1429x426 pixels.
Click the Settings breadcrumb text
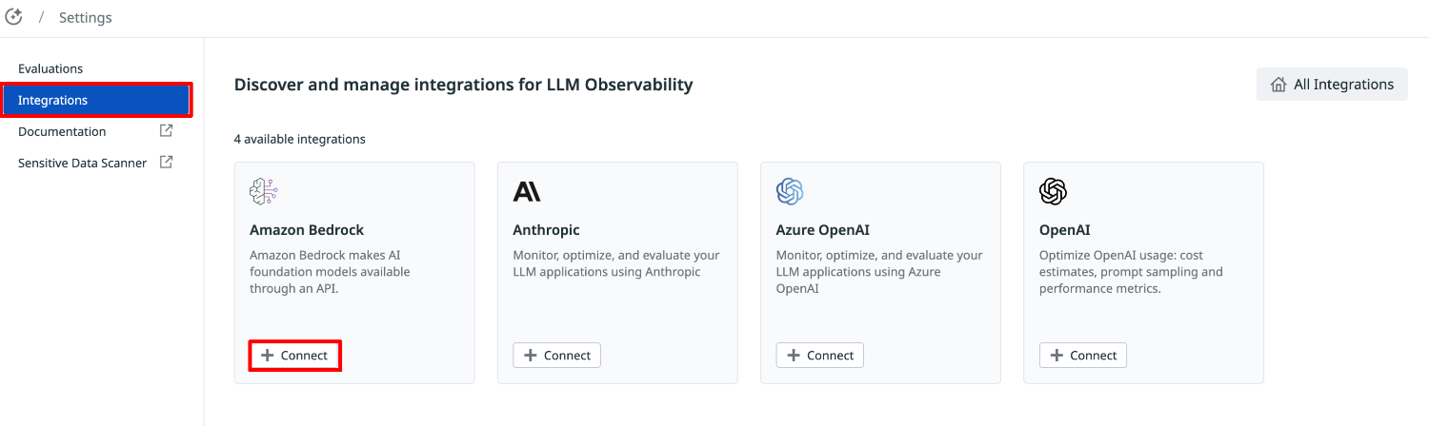click(x=85, y=17)
